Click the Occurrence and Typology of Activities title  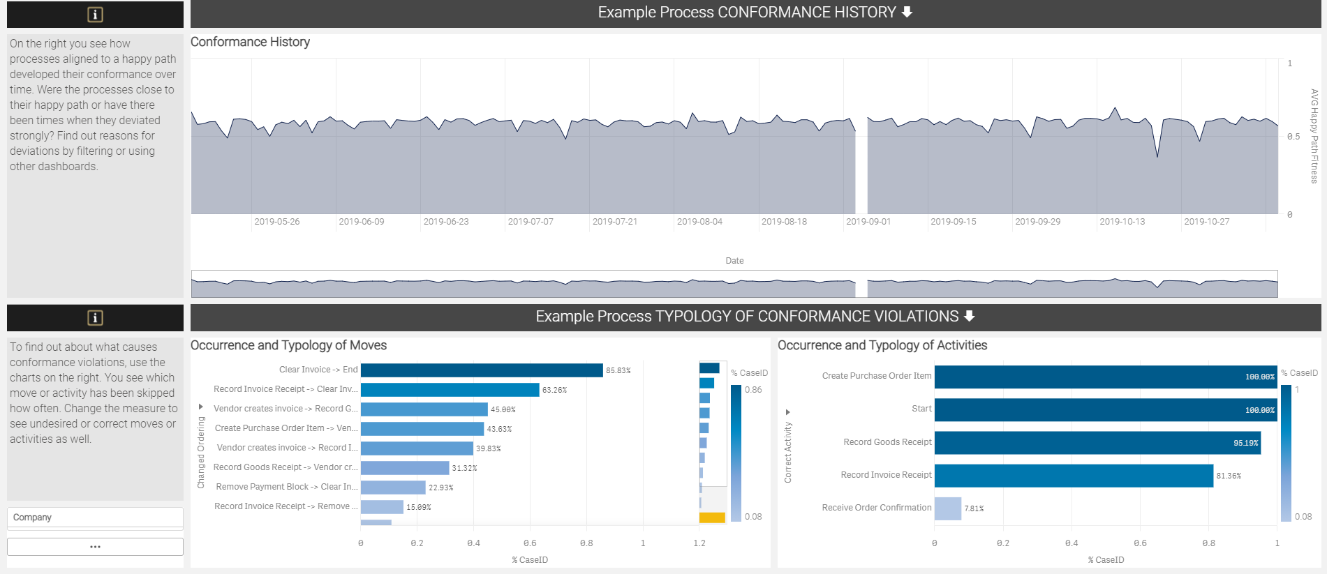point(882,345)
